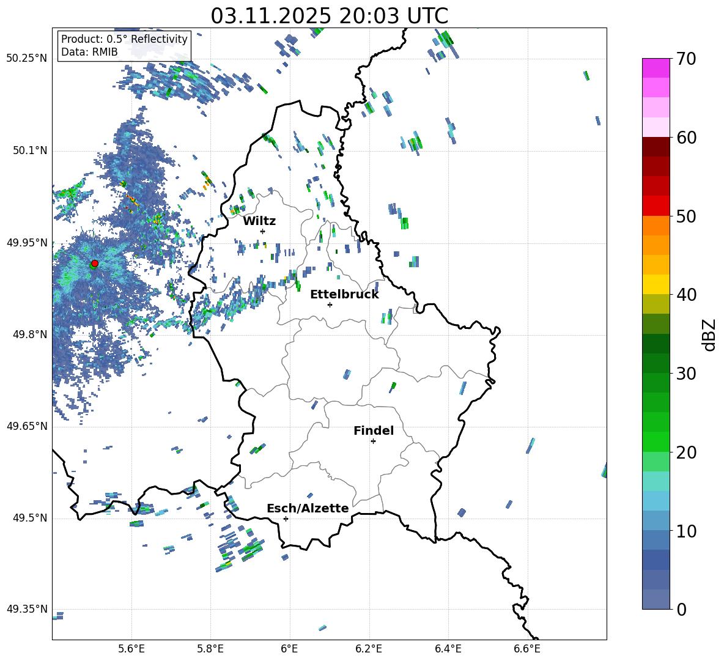
Task: Pick the bright green colorbar segment at 20
Action: click(656, 441)
